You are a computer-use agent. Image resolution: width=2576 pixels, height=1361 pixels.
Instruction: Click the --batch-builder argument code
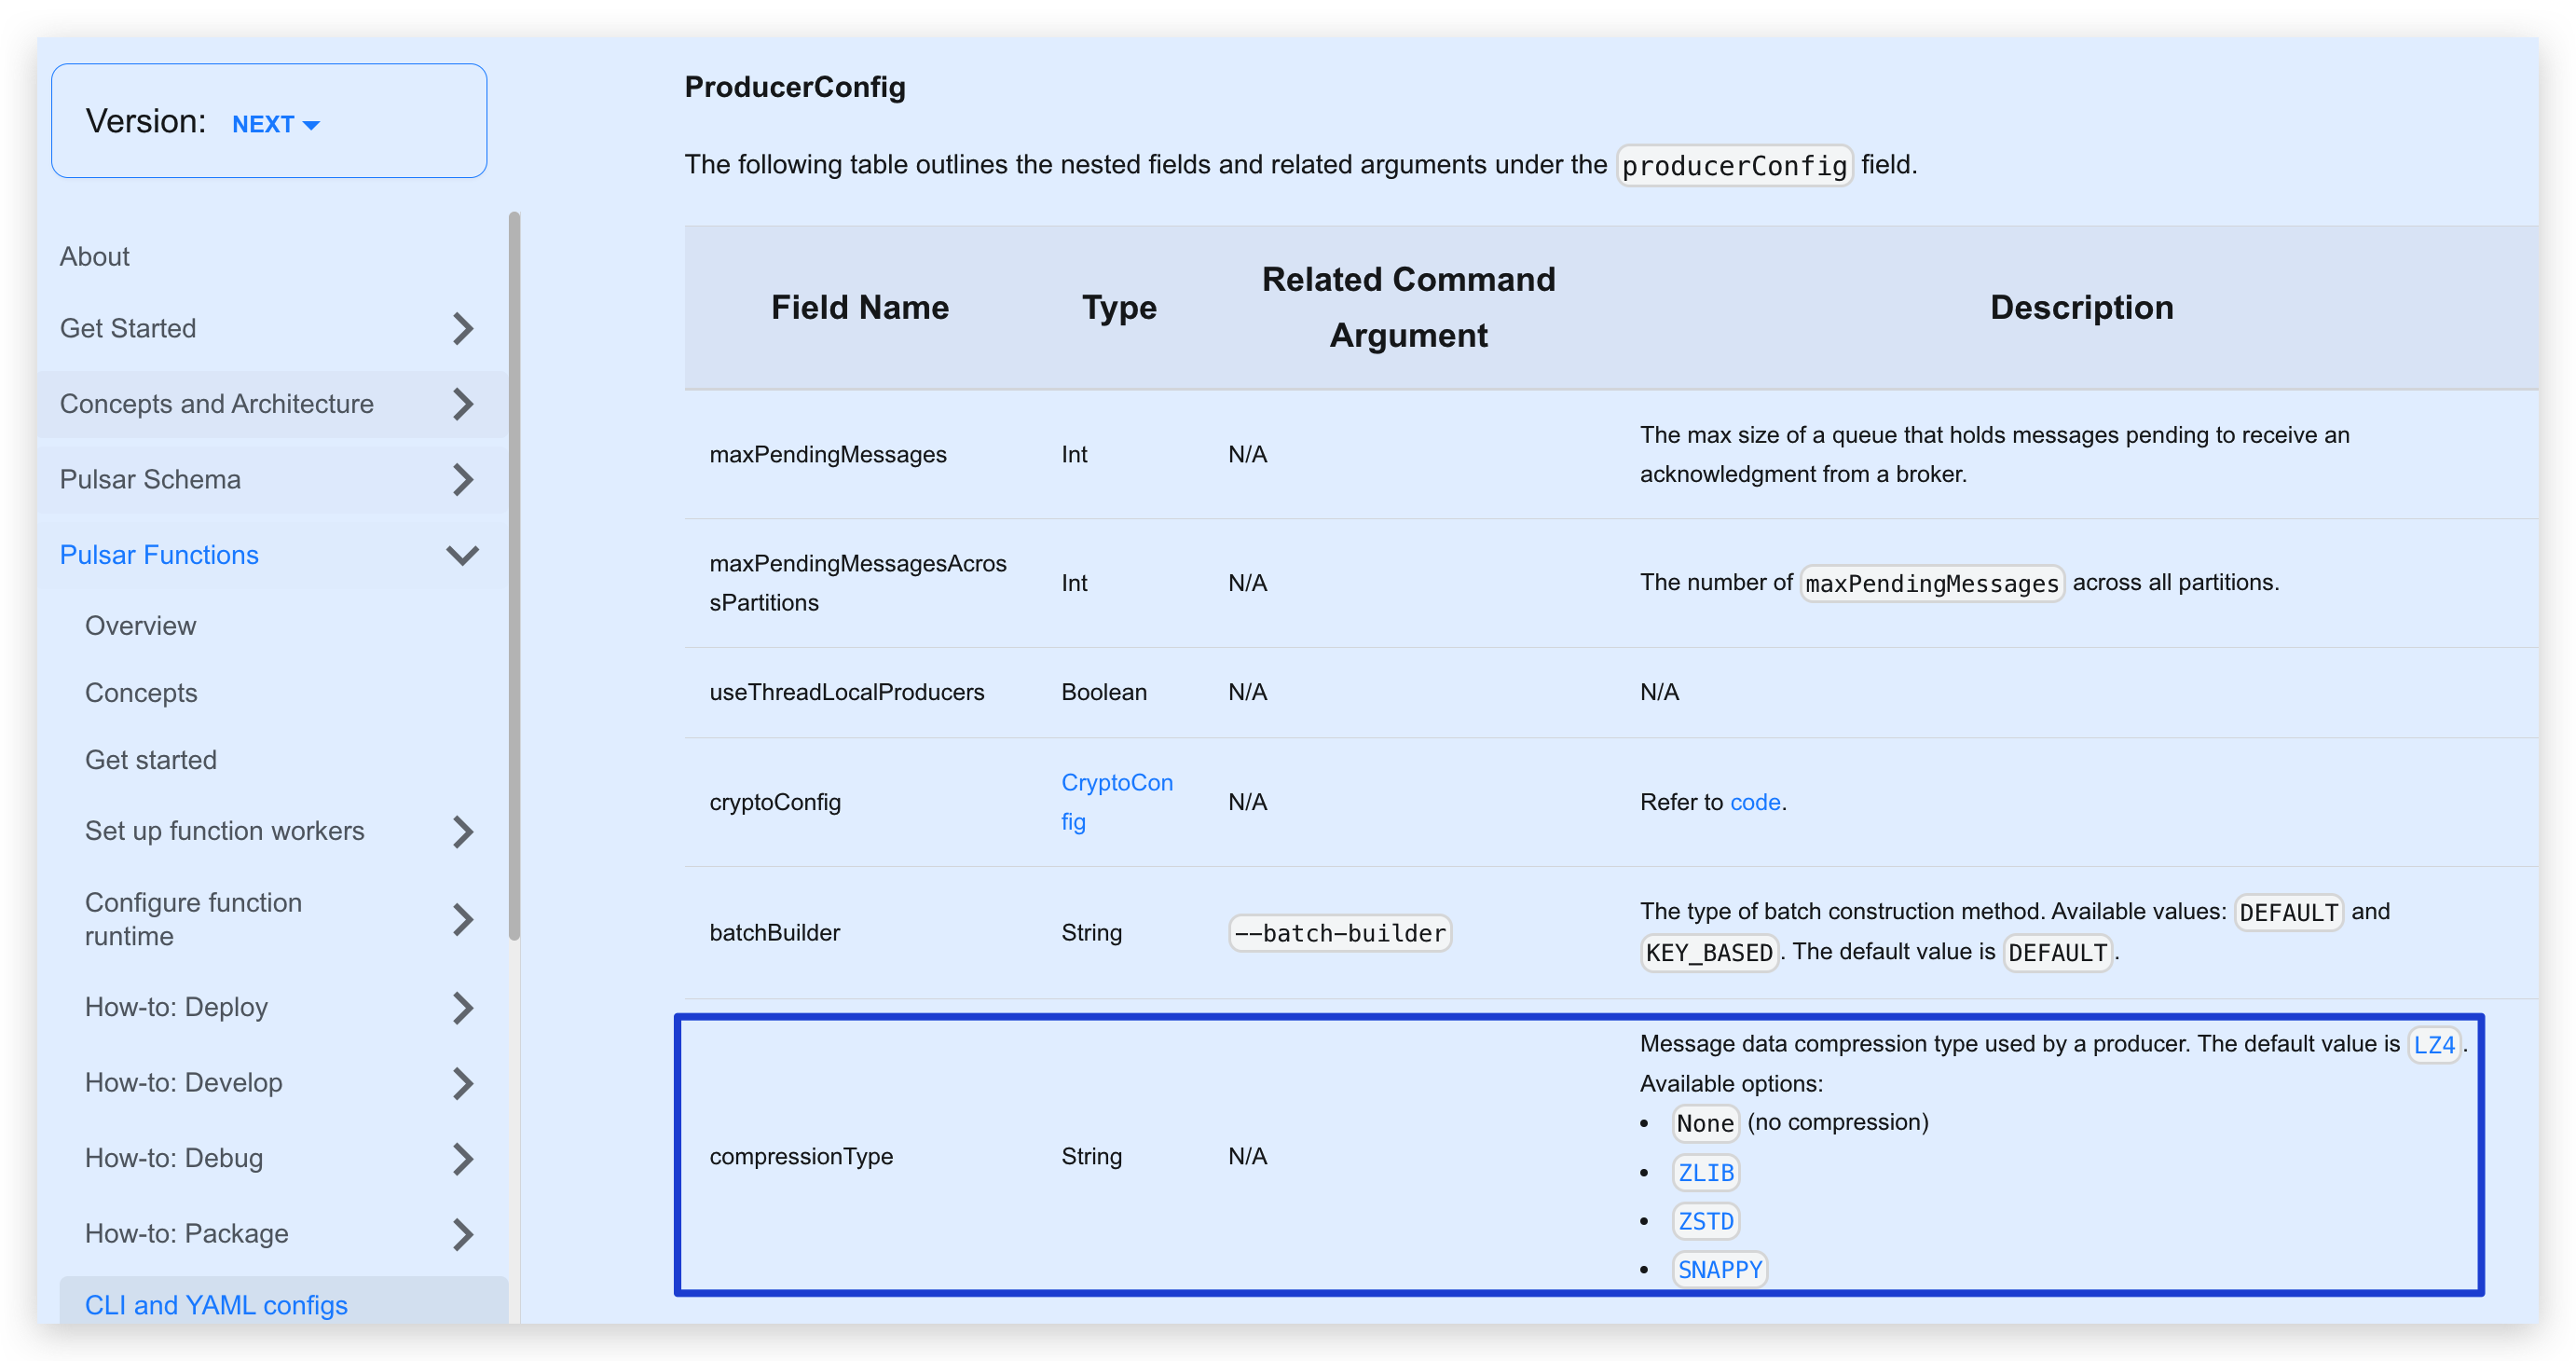click(x=1340, y=933)
